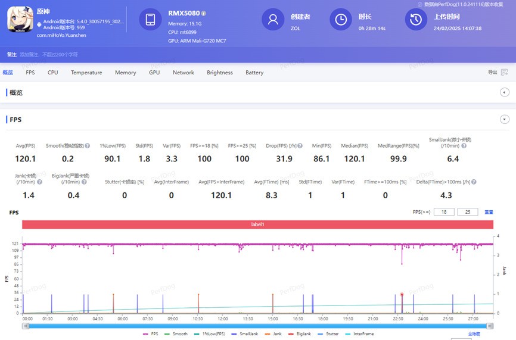
Task: Click the blue timeline range slider bar
Action: [257, 326]
